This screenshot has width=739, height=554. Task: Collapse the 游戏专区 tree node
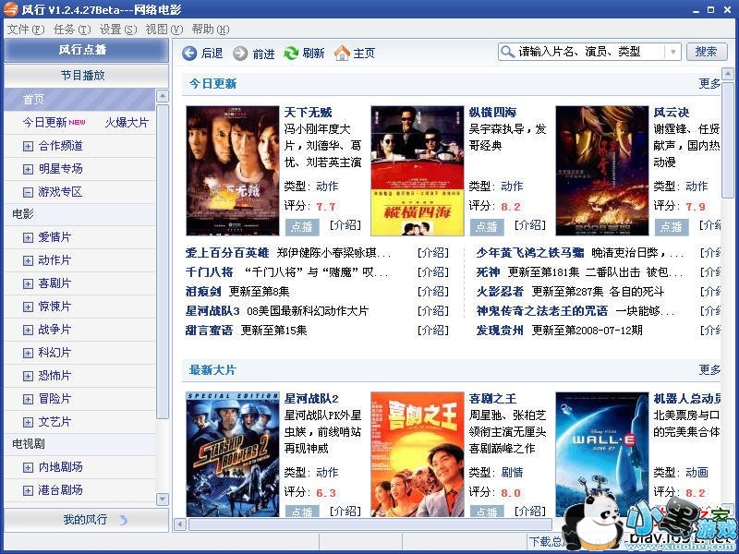coord(28,192)
